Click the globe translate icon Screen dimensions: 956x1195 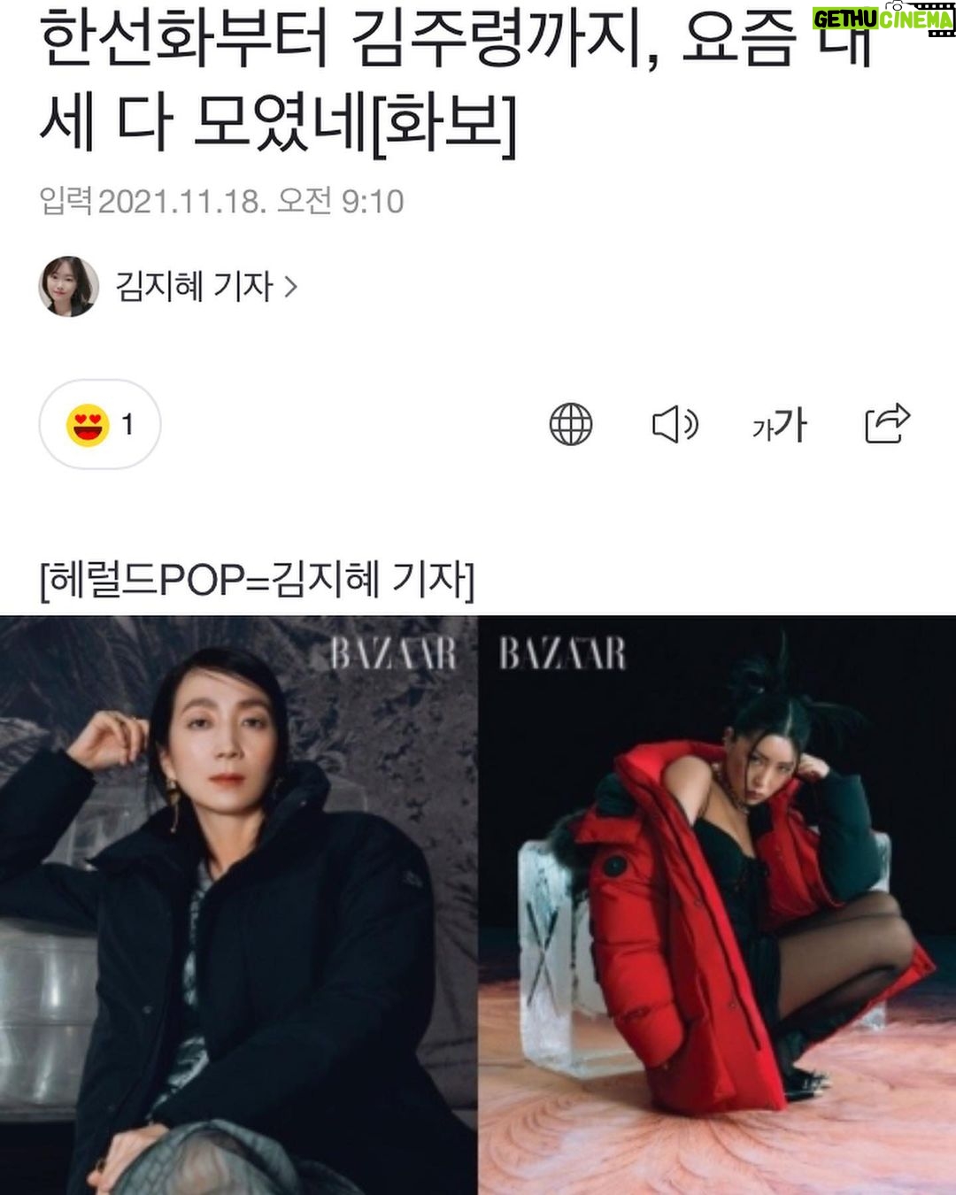[571, 425]
